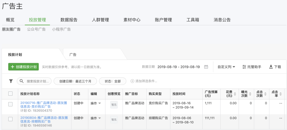The height and width of the screenshot is (130, 287).
Task: Select 投放管理 tab
Action: (x=37, y=20)
